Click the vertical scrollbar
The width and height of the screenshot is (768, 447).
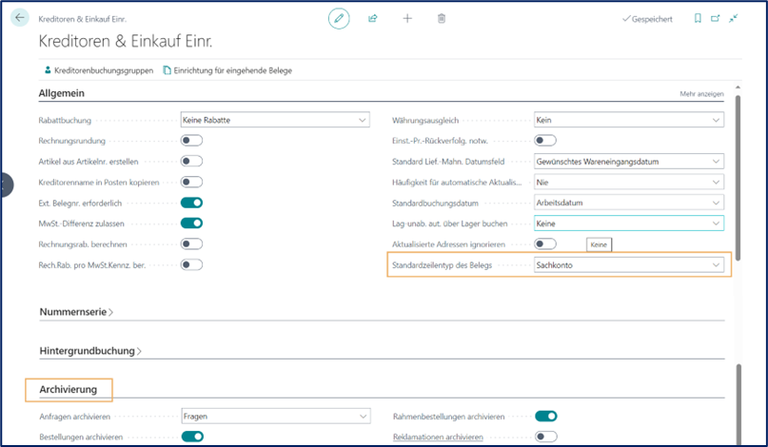pos(738,190)
